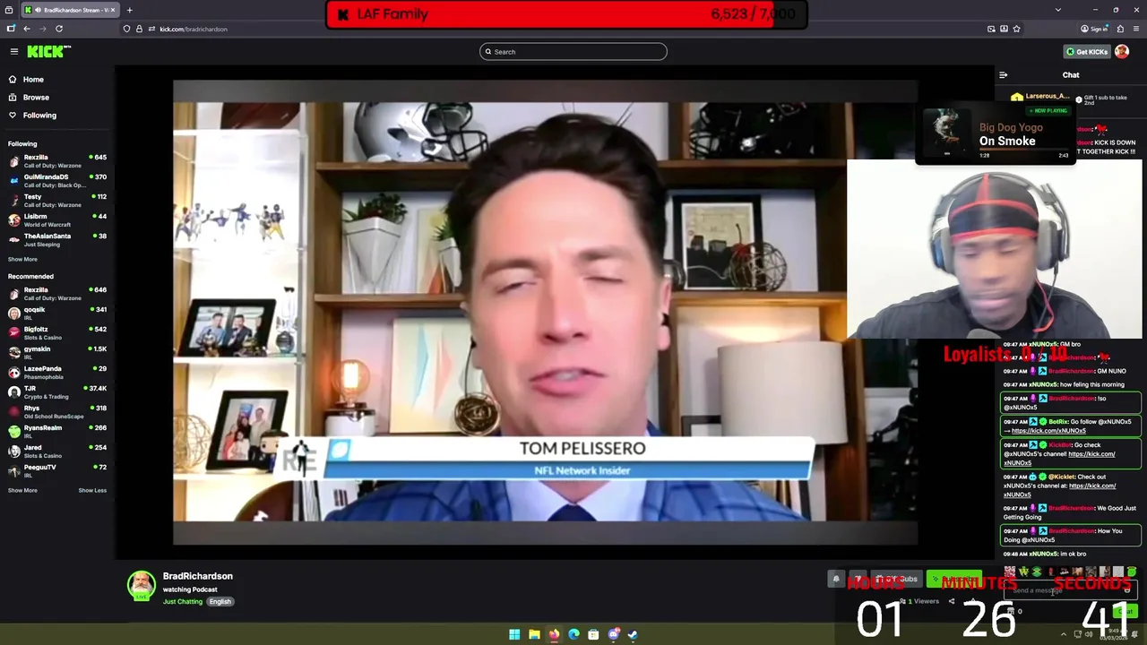Viewport: 1147px width, 645px height.
Task: Open TheAsianSanta followed channel
Action: coord(57,240)
